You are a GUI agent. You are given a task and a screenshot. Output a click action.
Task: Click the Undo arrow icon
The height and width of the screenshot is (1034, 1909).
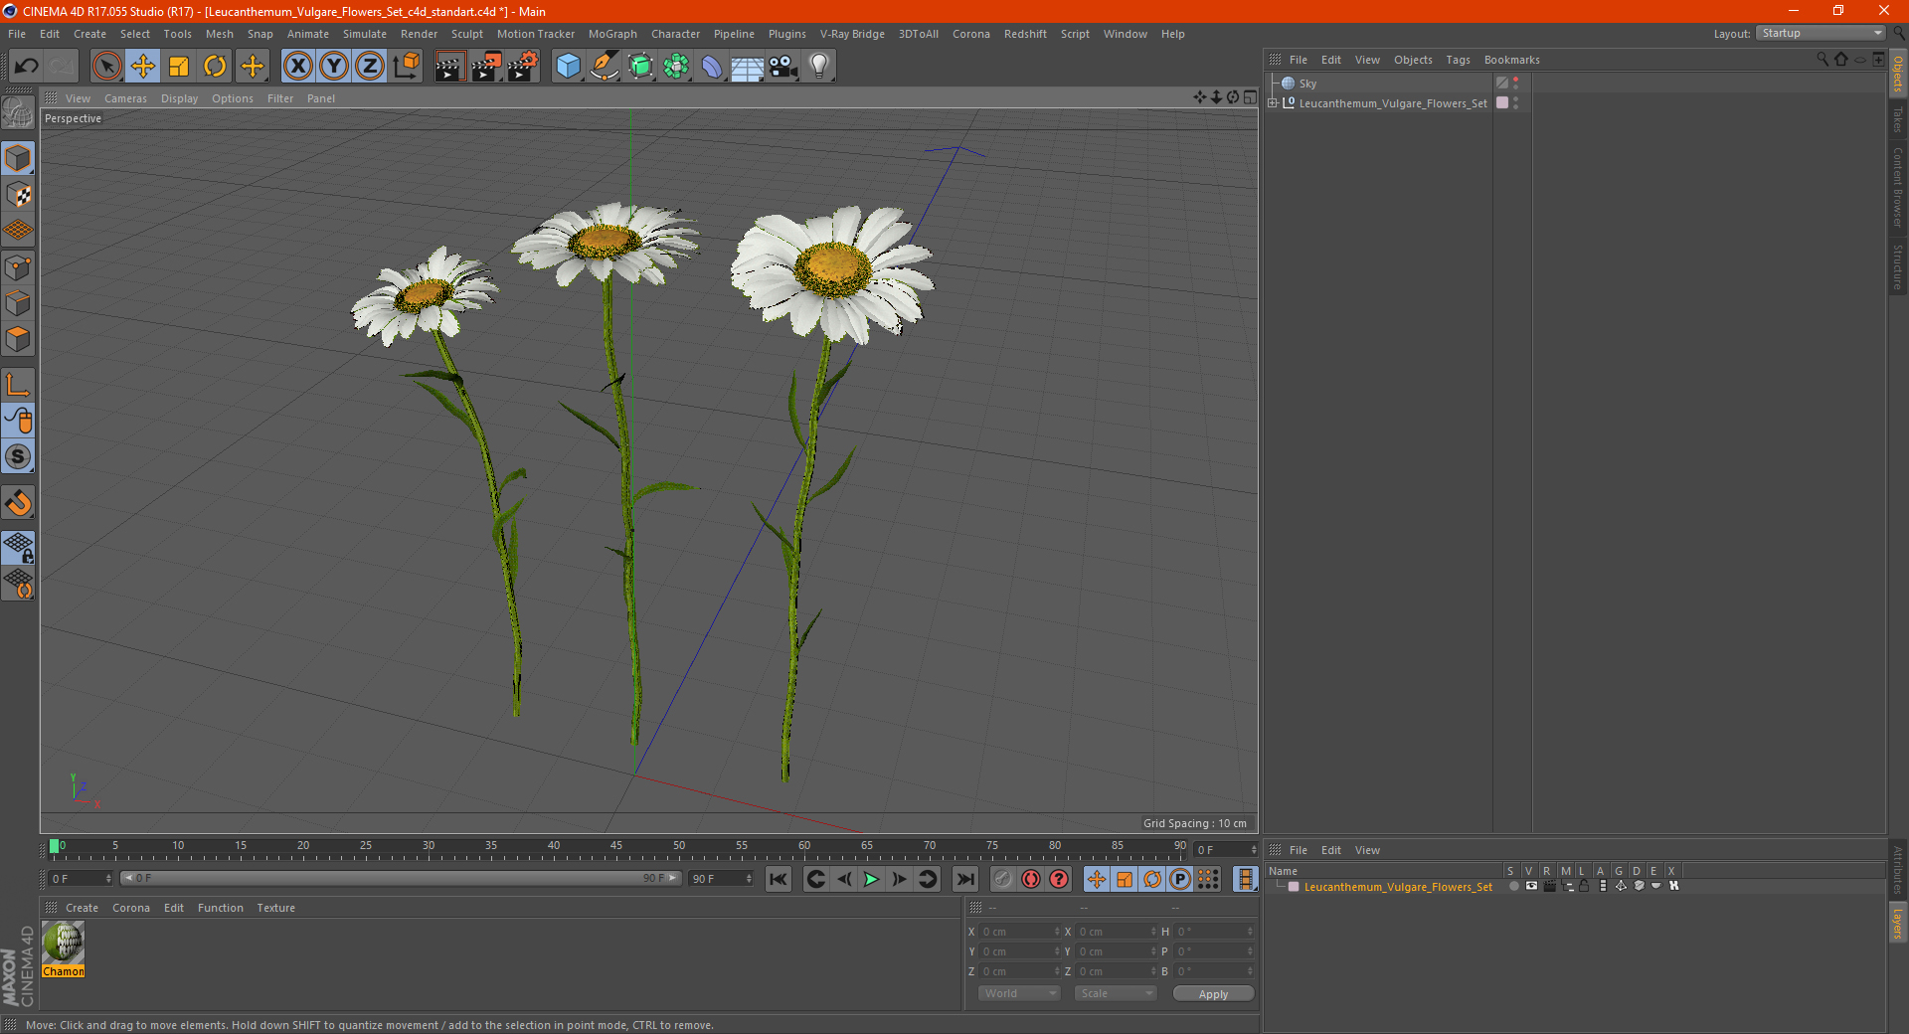[x=27, y=67]
